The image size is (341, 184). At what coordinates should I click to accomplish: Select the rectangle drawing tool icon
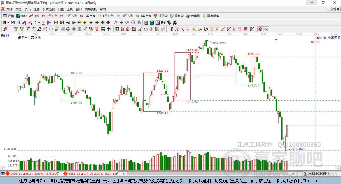click(x=117, y=29)
